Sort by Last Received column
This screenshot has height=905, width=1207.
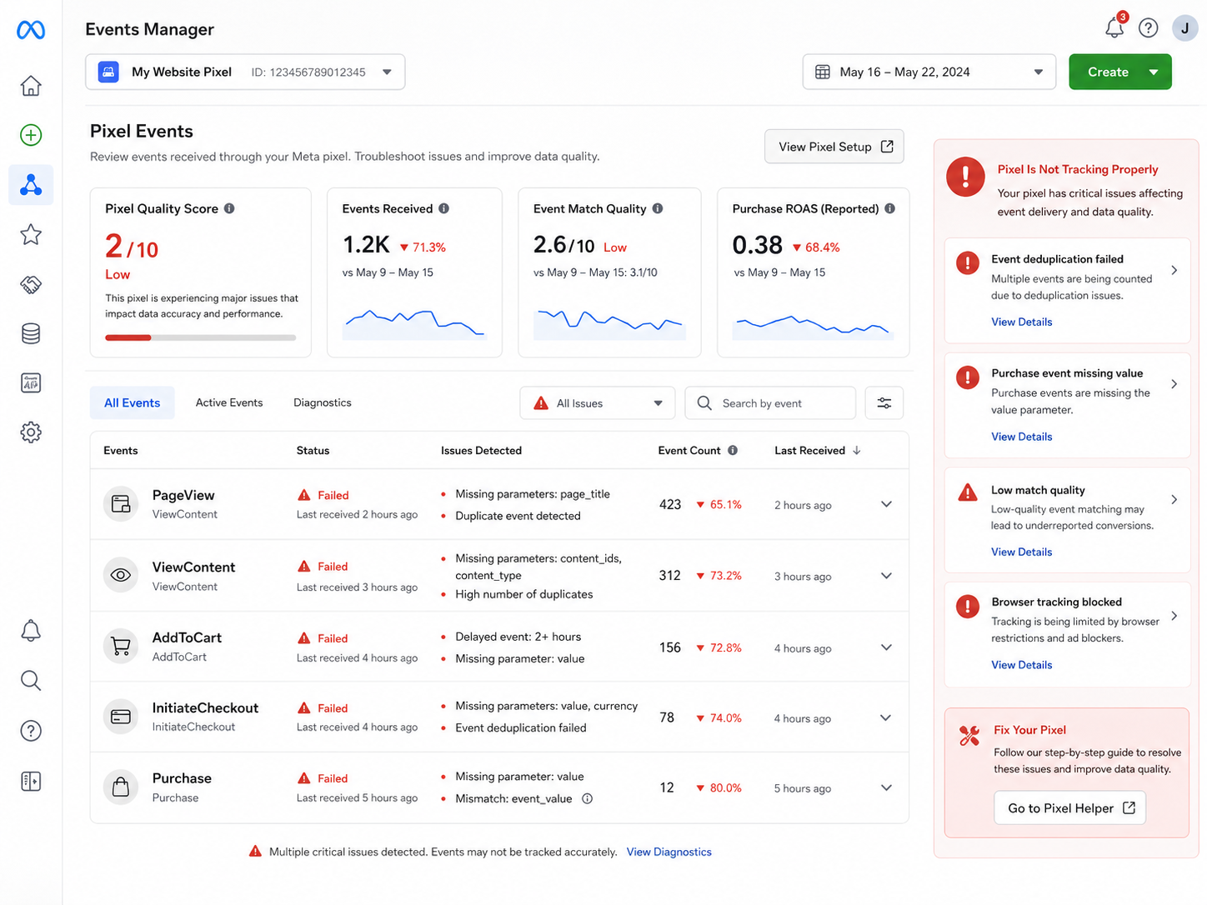[817, 450]
